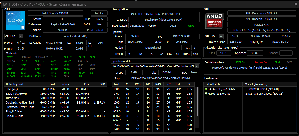This screenshot has height=136, width=299.
Task: Click the GDDR6 SDRAM field
Action: (x=261, y=36)
